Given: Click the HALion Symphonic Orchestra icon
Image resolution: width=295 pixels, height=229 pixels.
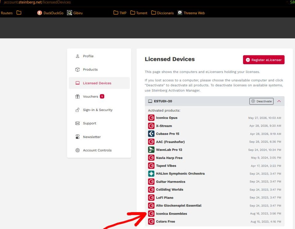Looking at the screenshot, I should tap(151, 173).
